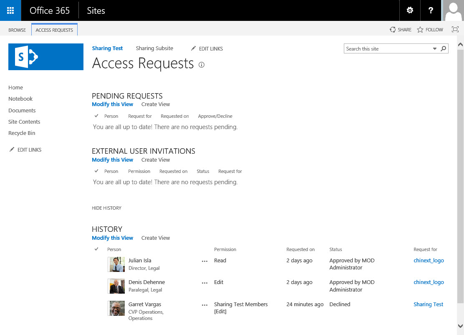The width and height of the screenshot is (464, 335).
Task: Toggle select-all checkmark in External User Invitations
Action: (96, 171)
